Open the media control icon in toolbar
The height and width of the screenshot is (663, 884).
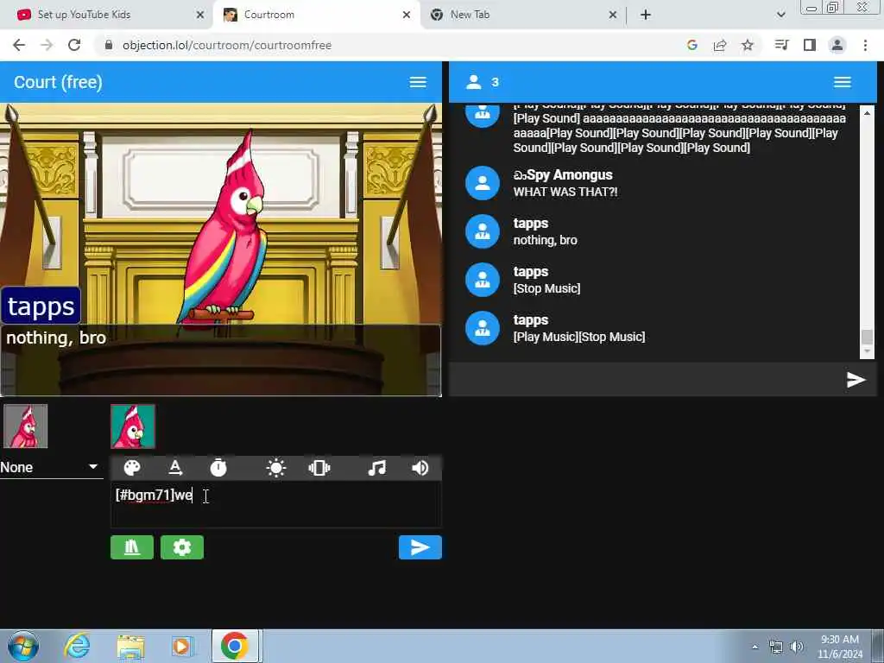(x=781, y=45)
